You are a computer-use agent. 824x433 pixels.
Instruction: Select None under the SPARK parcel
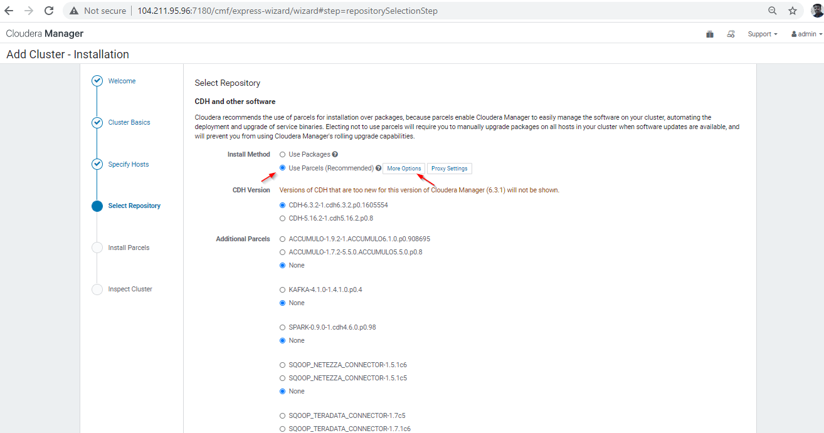[282, 340]
